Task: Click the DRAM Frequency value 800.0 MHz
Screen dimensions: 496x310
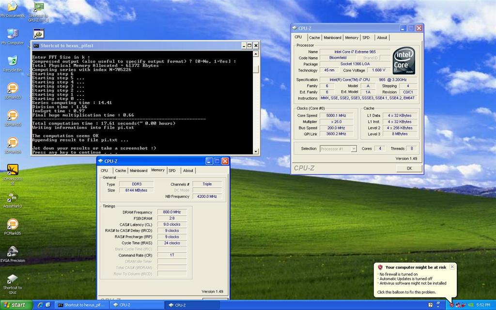Action: (172, 212)
